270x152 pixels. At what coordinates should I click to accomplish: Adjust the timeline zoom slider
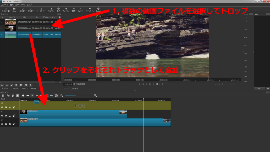(79, 96)
